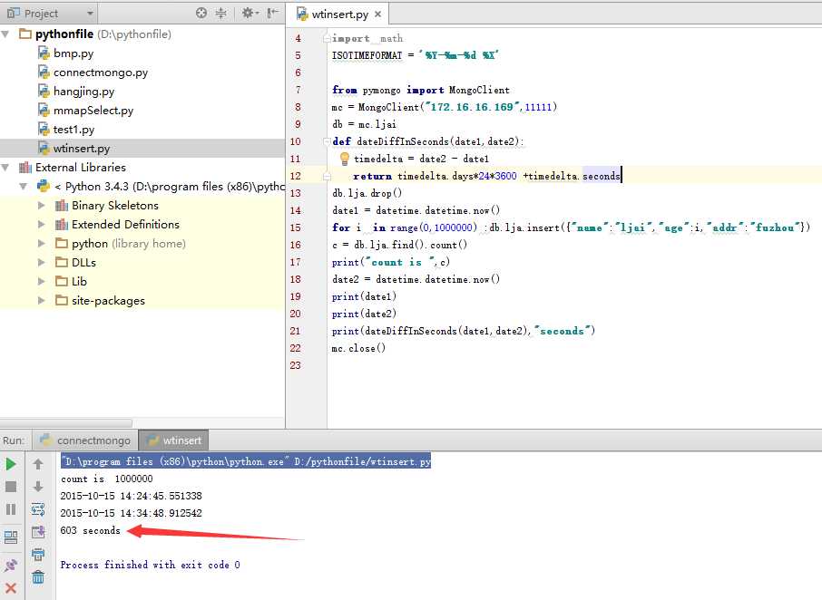Click the python executable path in console
Screen dimensions: 822x600
point(246,461)
